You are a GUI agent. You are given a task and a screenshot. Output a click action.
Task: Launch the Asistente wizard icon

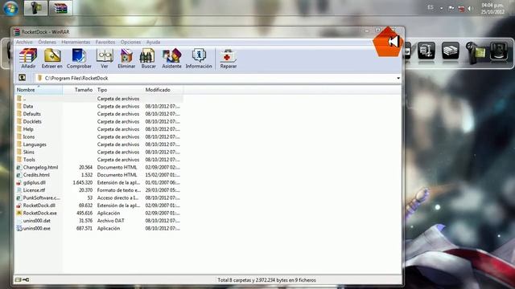point(171,59)
